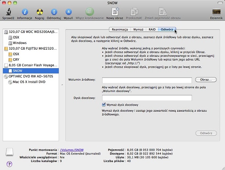Click the window resize grip corner
The height and width of the screenshot is (170, 225).
223,168
